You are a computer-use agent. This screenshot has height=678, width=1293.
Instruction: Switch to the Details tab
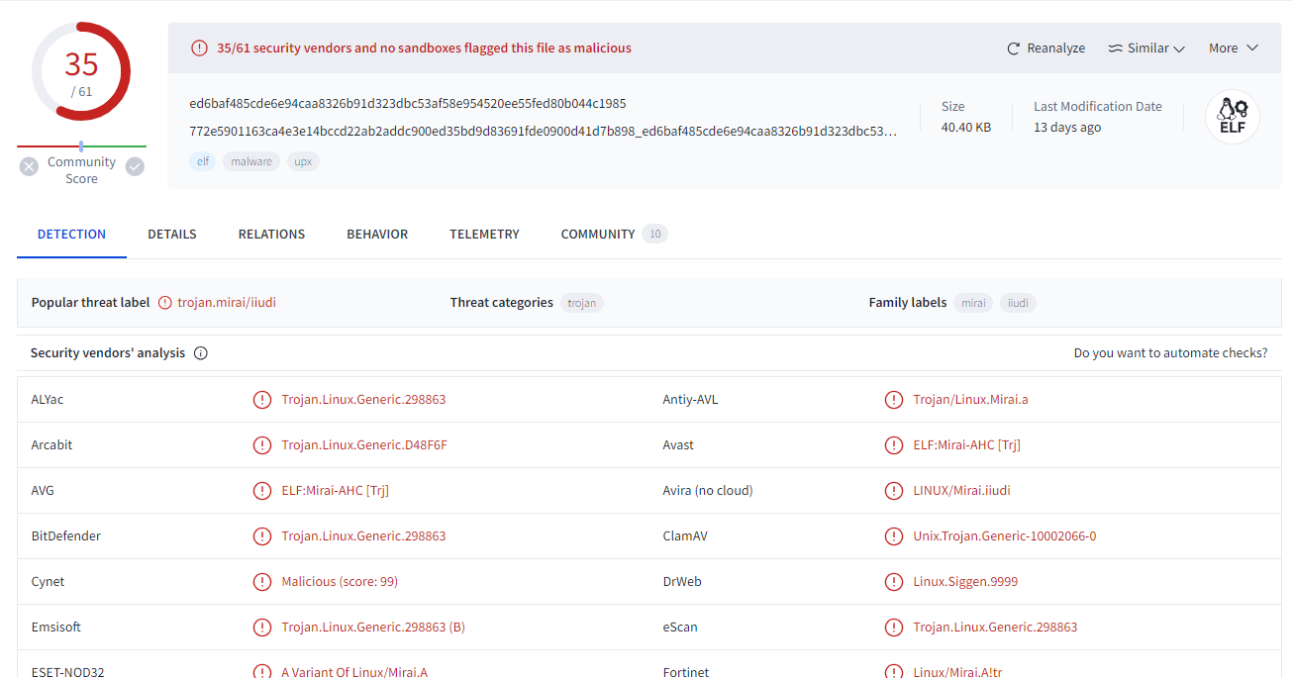172,235
